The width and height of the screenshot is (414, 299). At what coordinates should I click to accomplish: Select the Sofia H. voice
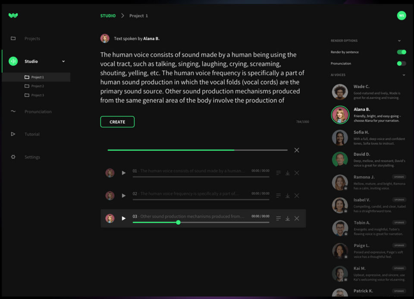[369, 137]
